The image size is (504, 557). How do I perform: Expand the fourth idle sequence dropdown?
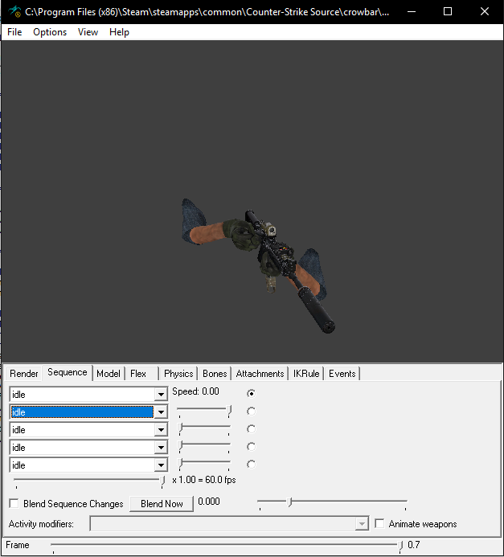(x=161, y=448)
